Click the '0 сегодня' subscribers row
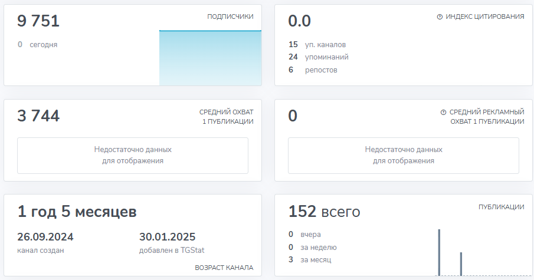 [37, 45]
